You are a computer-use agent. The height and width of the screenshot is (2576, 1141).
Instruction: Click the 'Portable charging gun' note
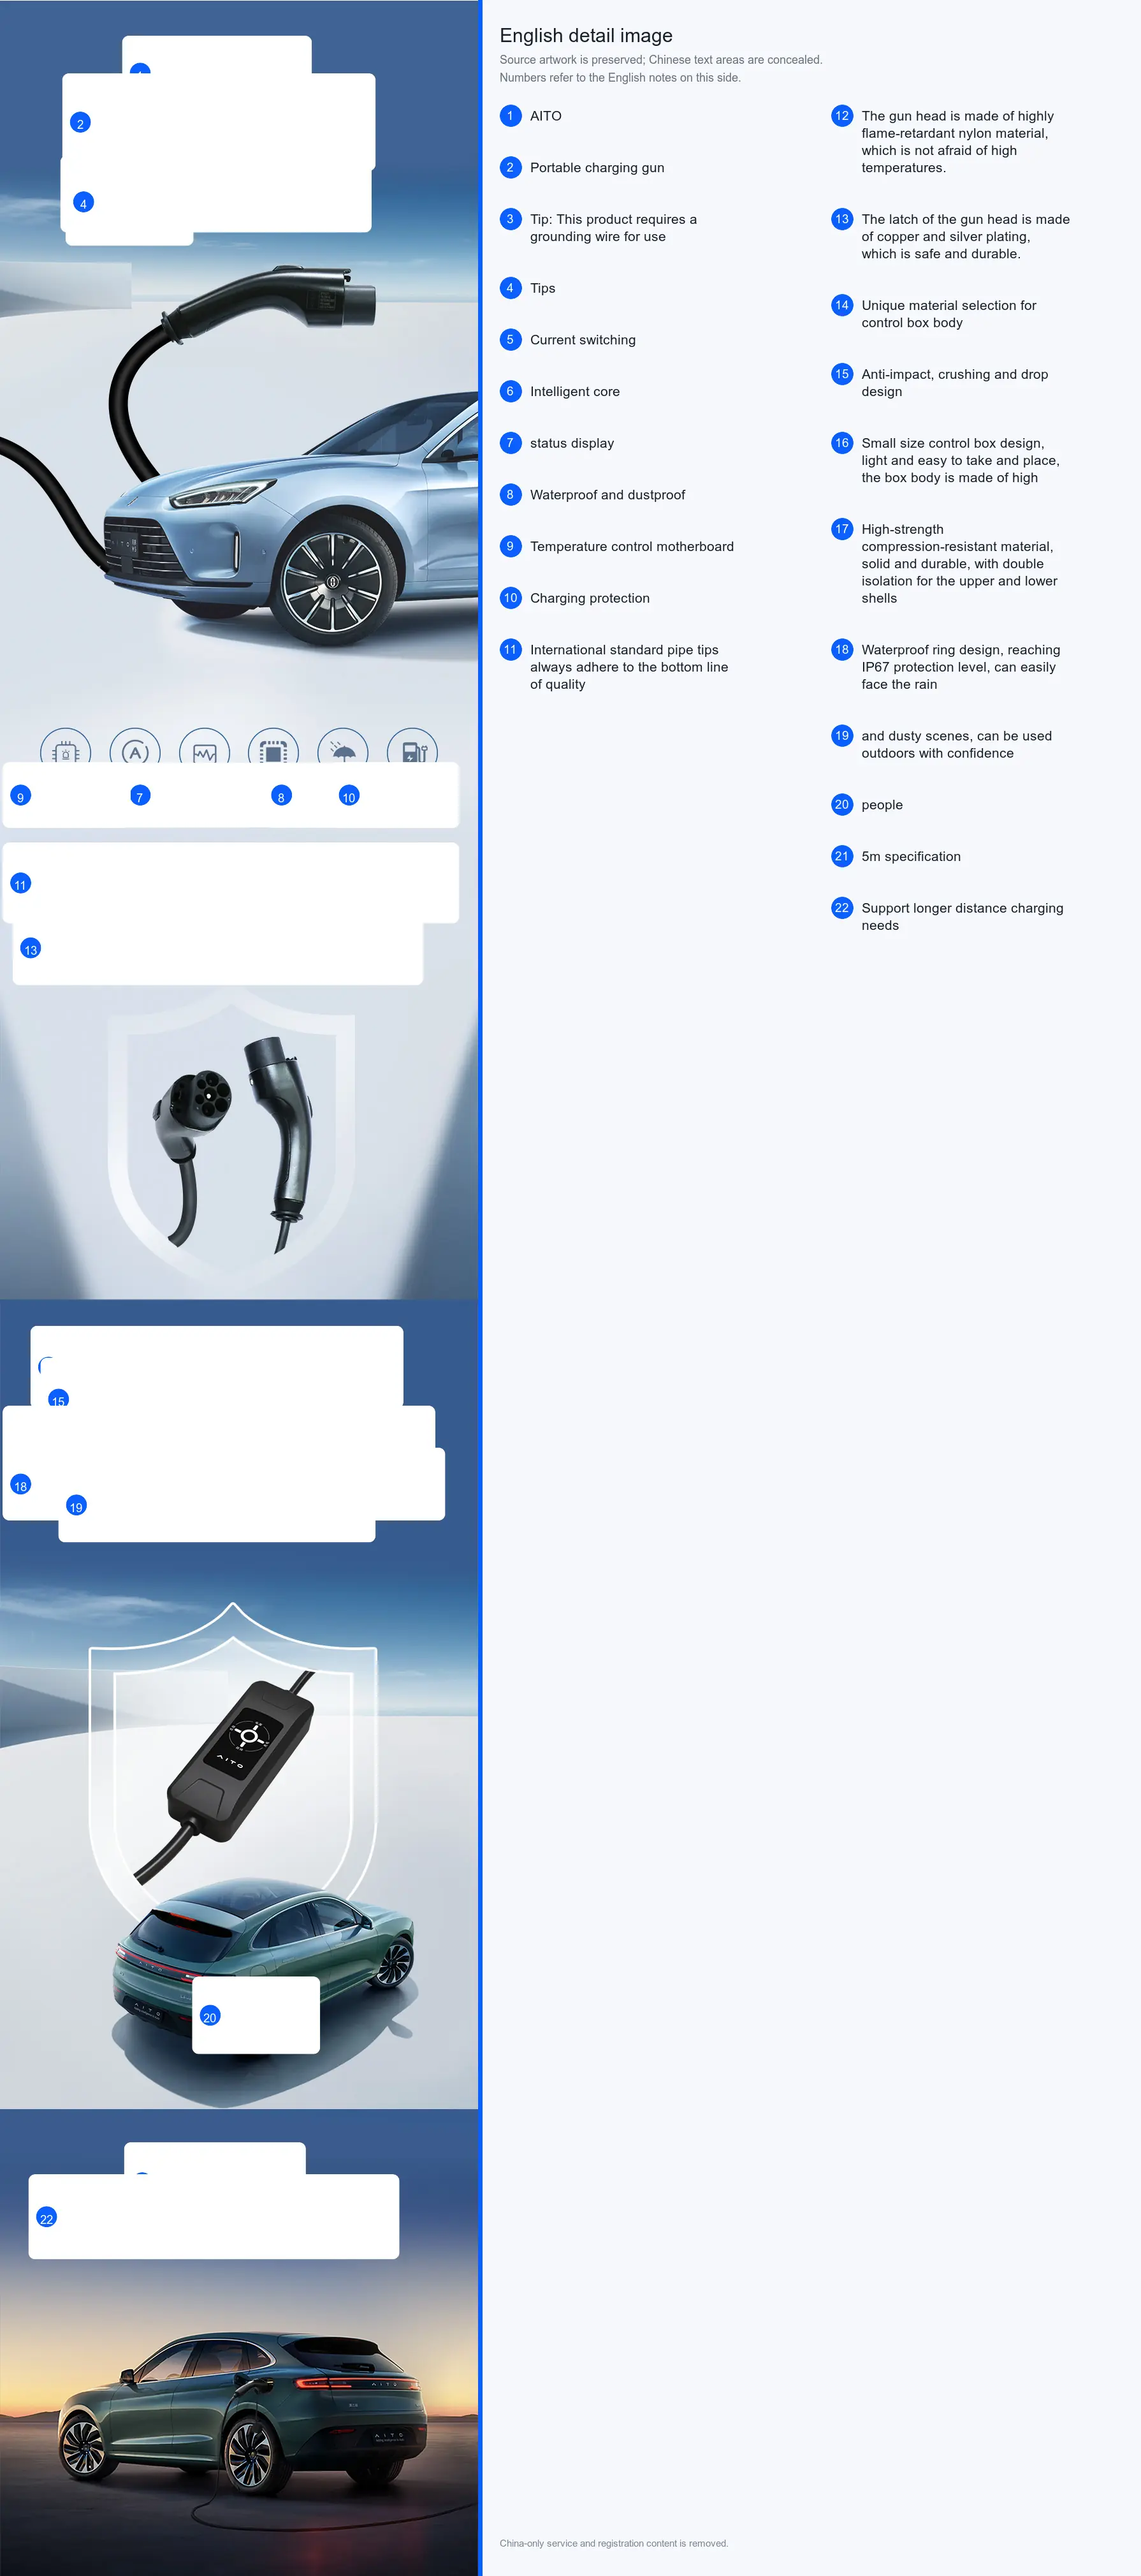[x=597, y=168]
